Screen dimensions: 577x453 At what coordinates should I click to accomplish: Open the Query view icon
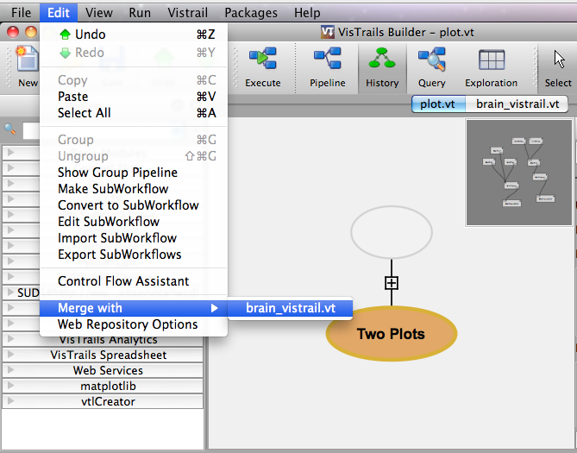431,66
